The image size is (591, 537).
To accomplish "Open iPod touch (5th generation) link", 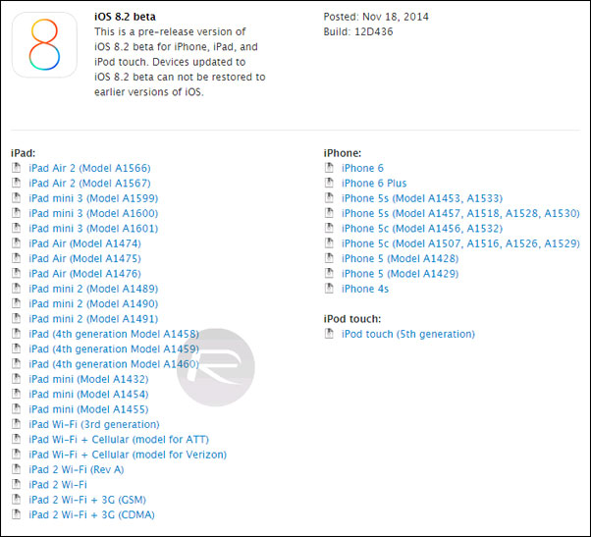I will (408, 334).
